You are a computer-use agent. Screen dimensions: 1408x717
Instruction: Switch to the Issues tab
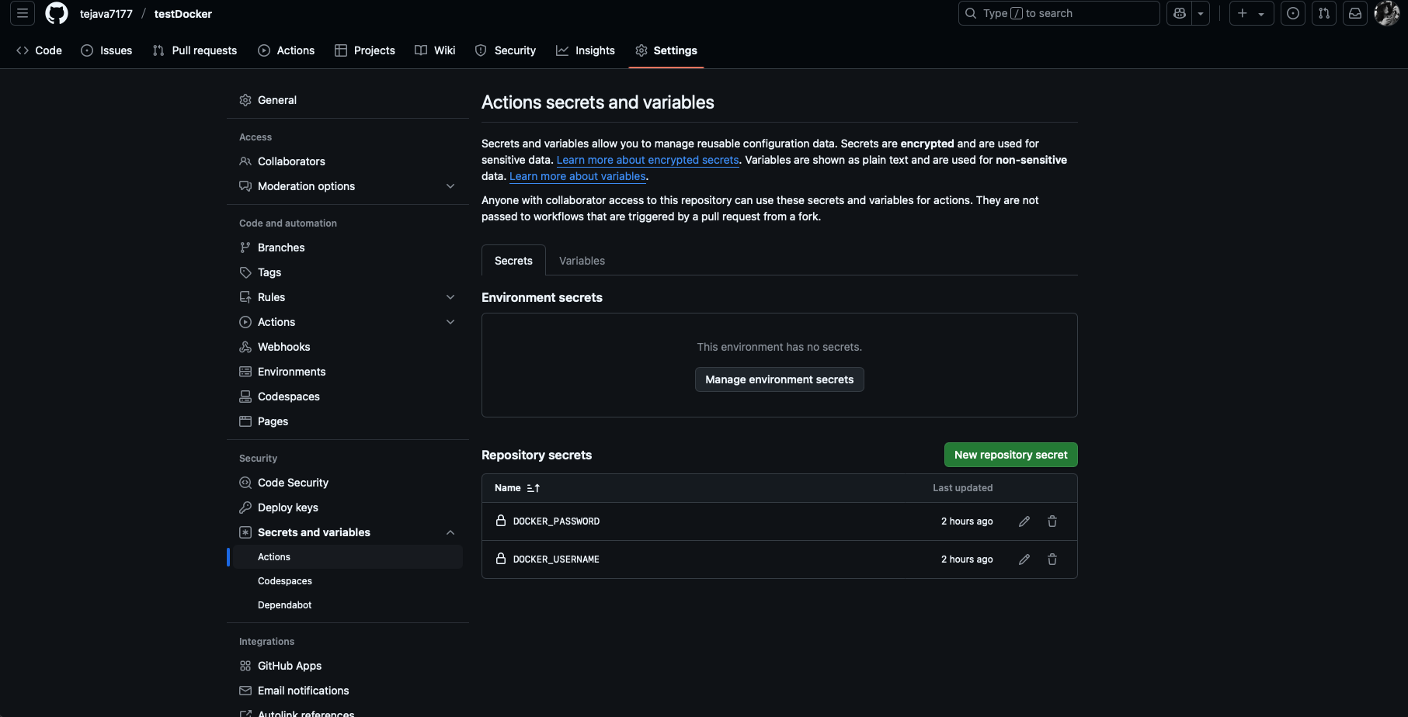(x=106, y=50)
